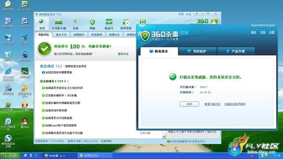Viewport: 283px width, 159px height.
Task: Click 设置 link in 360杀毒 header
Action: pos(272,32)
